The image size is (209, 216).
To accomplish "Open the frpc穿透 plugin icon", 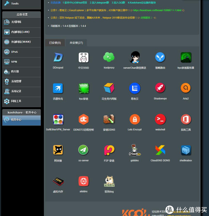I will 84,88.
